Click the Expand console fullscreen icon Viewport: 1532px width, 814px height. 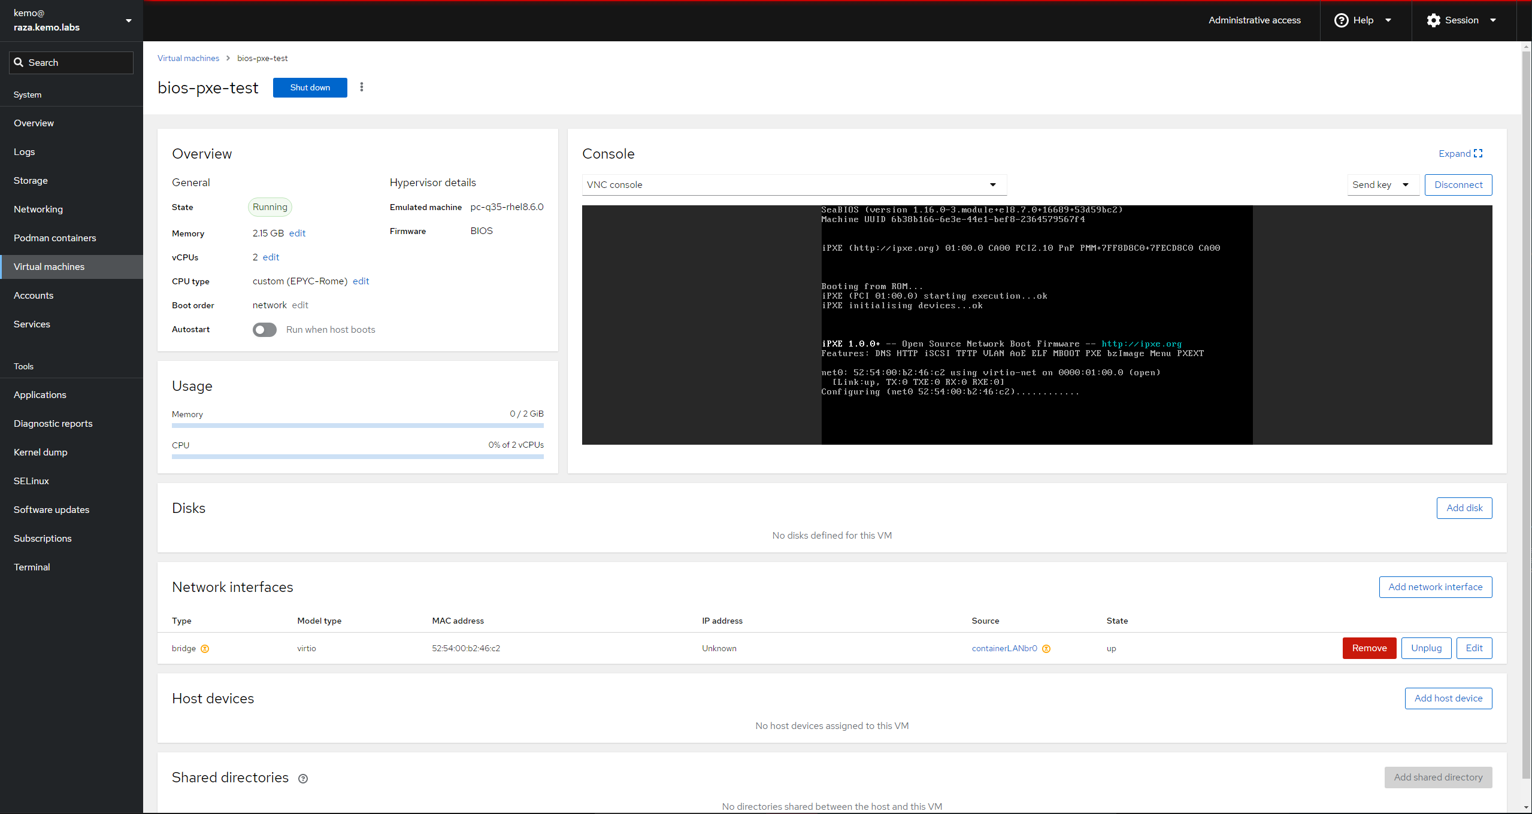coord(1478,154)
